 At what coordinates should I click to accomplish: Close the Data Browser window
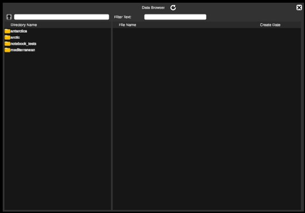pos(299,7)
